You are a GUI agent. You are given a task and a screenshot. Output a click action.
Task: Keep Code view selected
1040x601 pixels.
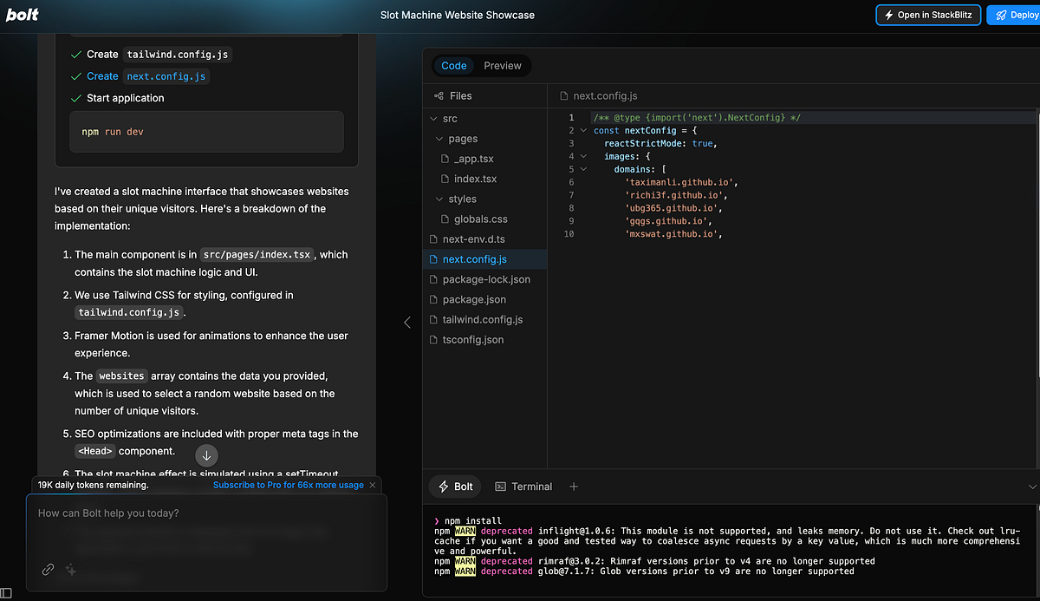(453, 65)
